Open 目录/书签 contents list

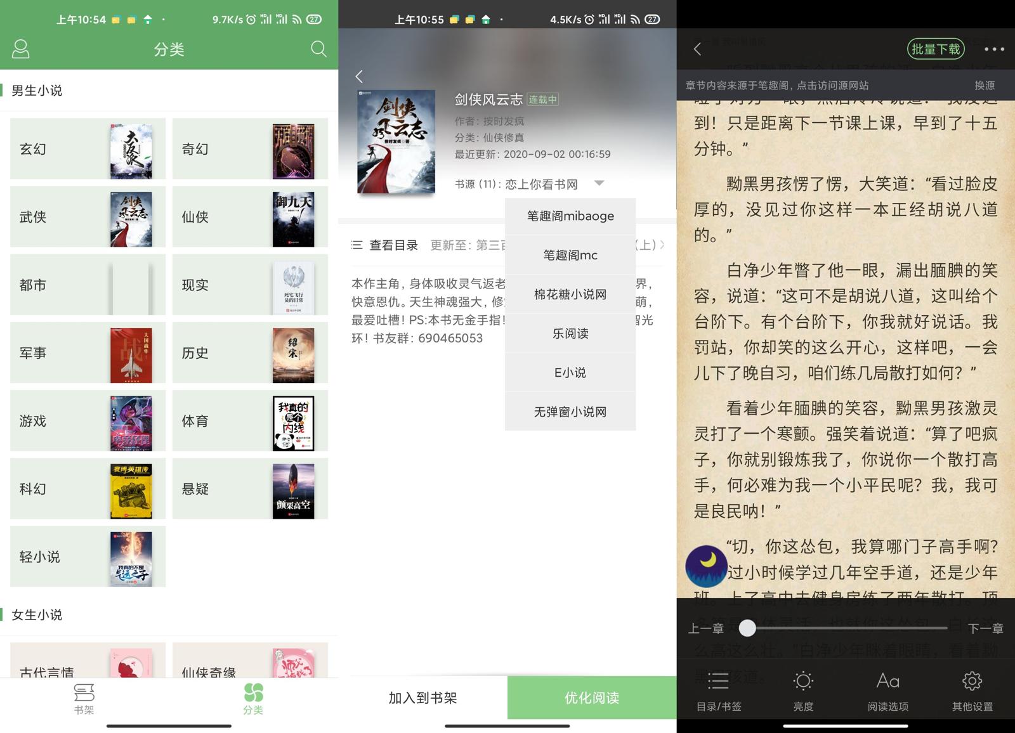719,691
